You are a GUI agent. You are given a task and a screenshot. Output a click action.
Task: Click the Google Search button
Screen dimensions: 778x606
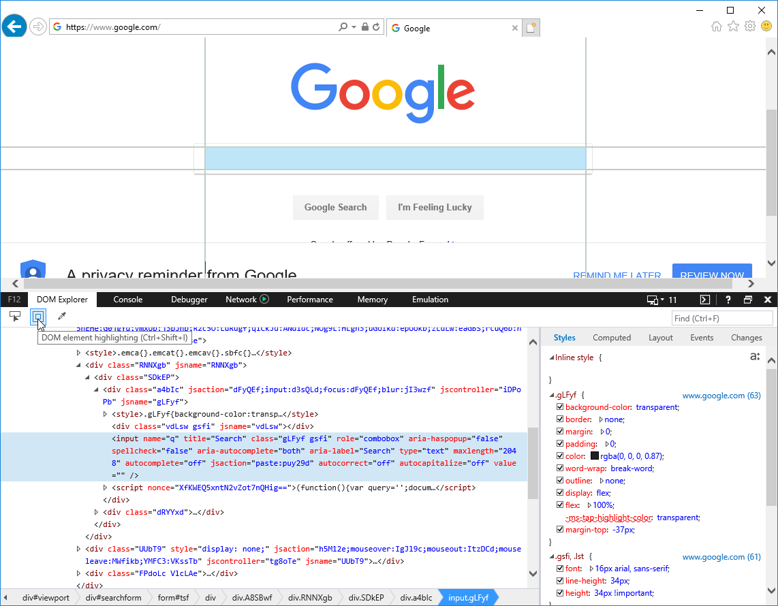click(335, 207)
